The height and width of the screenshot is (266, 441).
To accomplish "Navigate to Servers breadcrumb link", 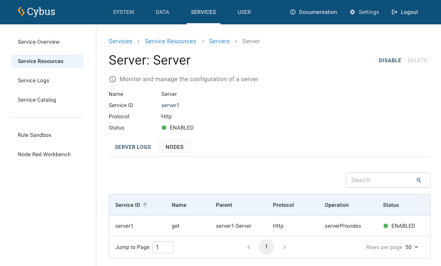I will coord(219,41).
